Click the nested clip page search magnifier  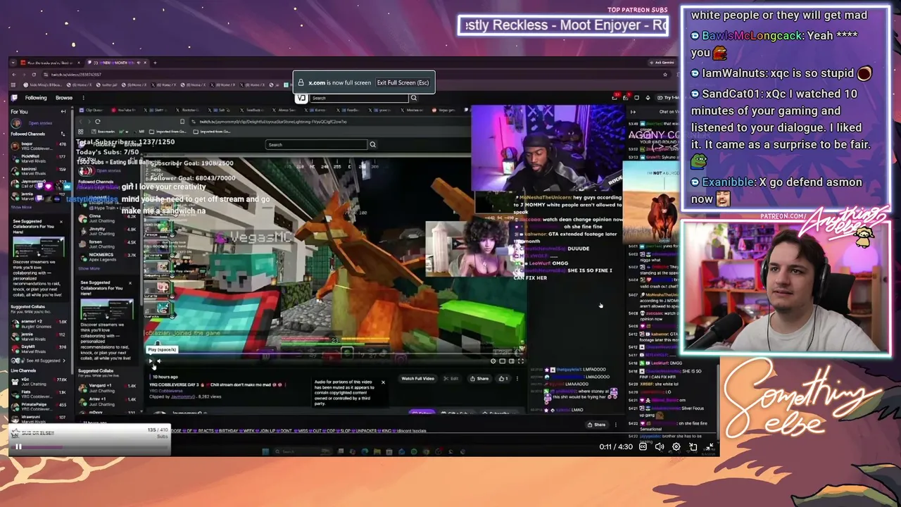[x=372, y=144]
